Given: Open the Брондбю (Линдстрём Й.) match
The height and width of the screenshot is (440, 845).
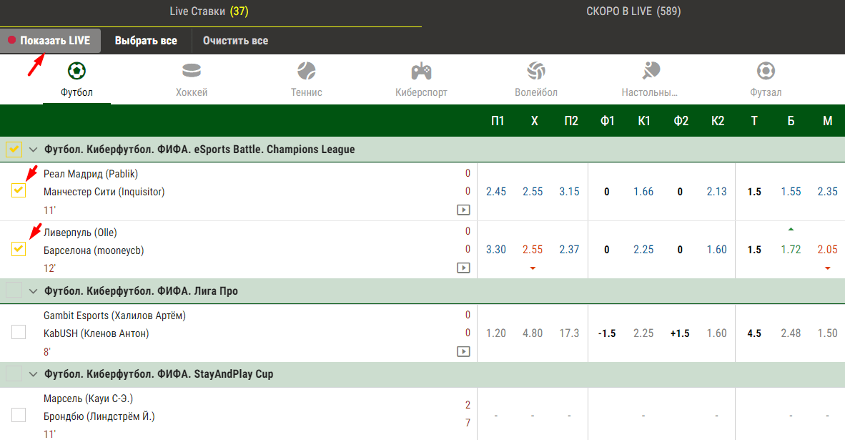Looking at the screenshot, I should (x=99, y=416).
